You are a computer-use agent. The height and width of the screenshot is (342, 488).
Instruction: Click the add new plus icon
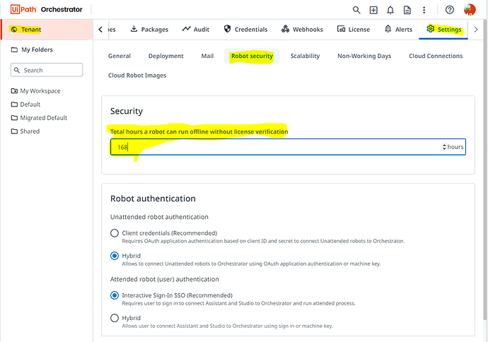[x=373, y=10]
